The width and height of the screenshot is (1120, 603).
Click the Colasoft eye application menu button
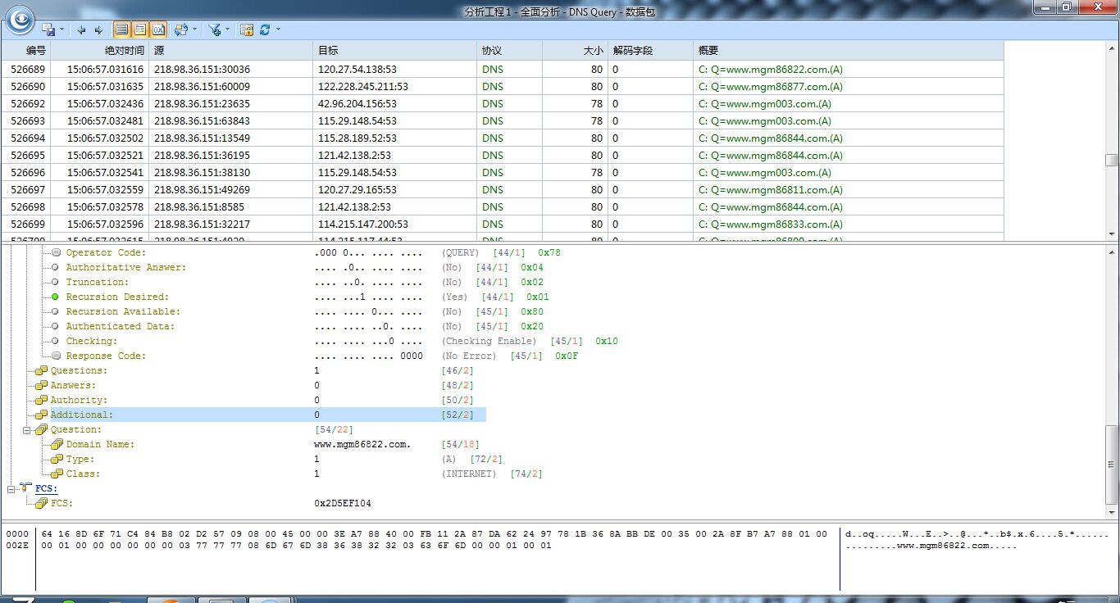pos(20,18)
